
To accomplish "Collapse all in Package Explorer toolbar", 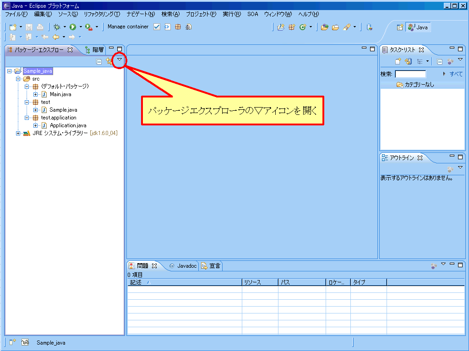I will coord(99,62).
